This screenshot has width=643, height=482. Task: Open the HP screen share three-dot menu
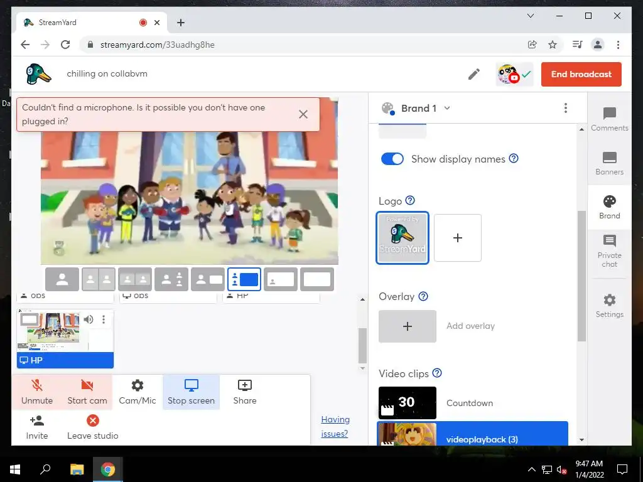104,319
